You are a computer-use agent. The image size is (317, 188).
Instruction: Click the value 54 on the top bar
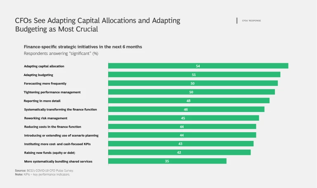coord(198,66)
